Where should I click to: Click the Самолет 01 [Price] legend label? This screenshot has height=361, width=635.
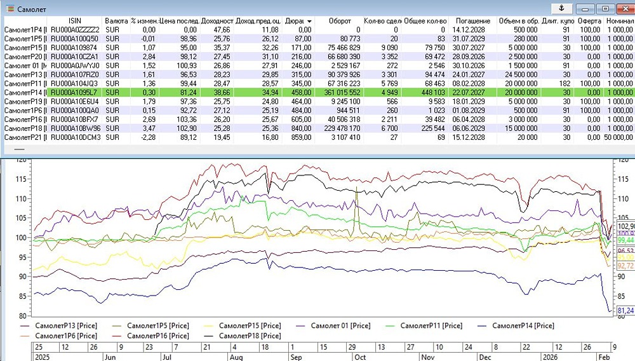pos(340,325)
